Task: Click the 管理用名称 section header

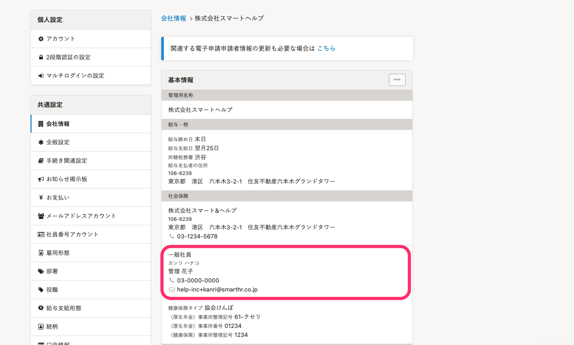Action: pyautogui.click(x=287, y=95)
